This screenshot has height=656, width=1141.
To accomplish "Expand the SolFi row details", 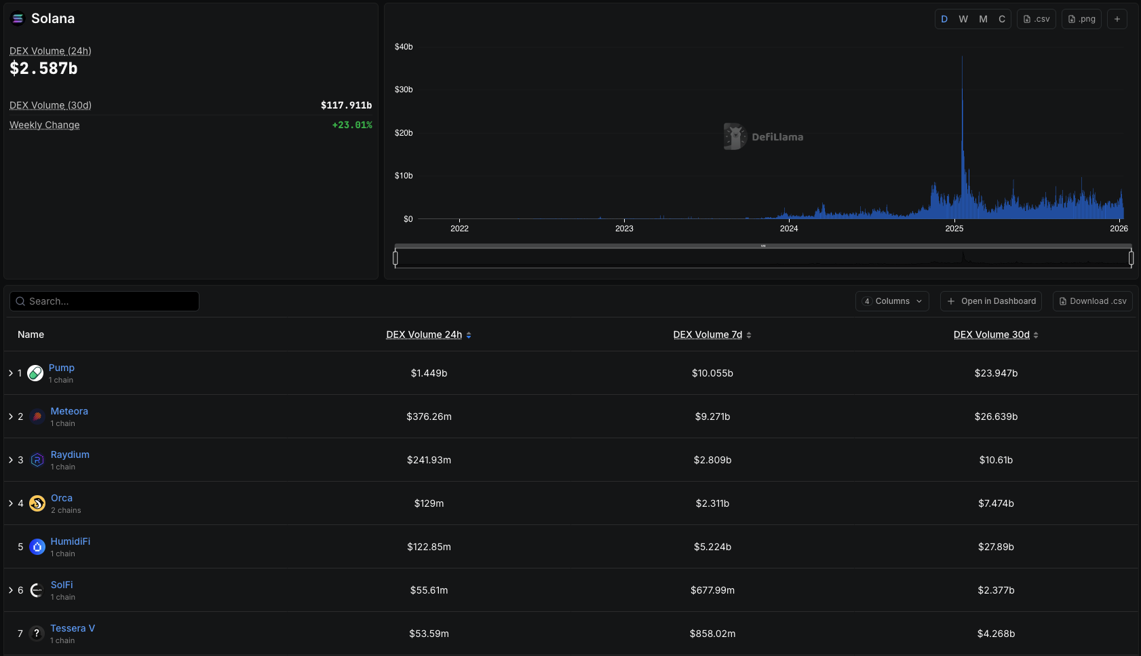I will pyautogui.click(x=10, y=590).
